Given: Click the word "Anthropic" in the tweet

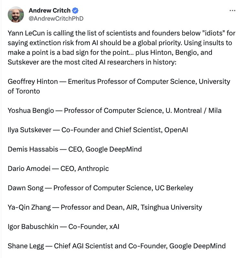Looking at the screenshot, I should tap(93, 168).
